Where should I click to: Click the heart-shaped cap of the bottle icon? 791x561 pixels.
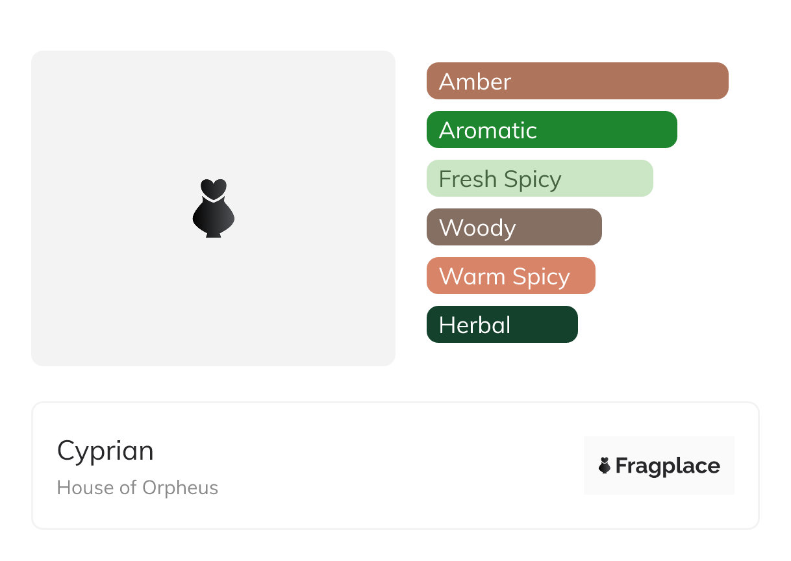tap(213, 188)
